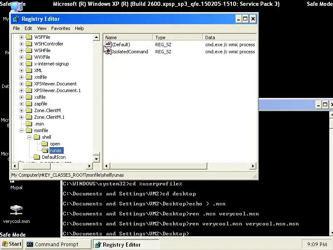Expand the WSHController key
The image size is (333, 250).
[x=22, y=44]
